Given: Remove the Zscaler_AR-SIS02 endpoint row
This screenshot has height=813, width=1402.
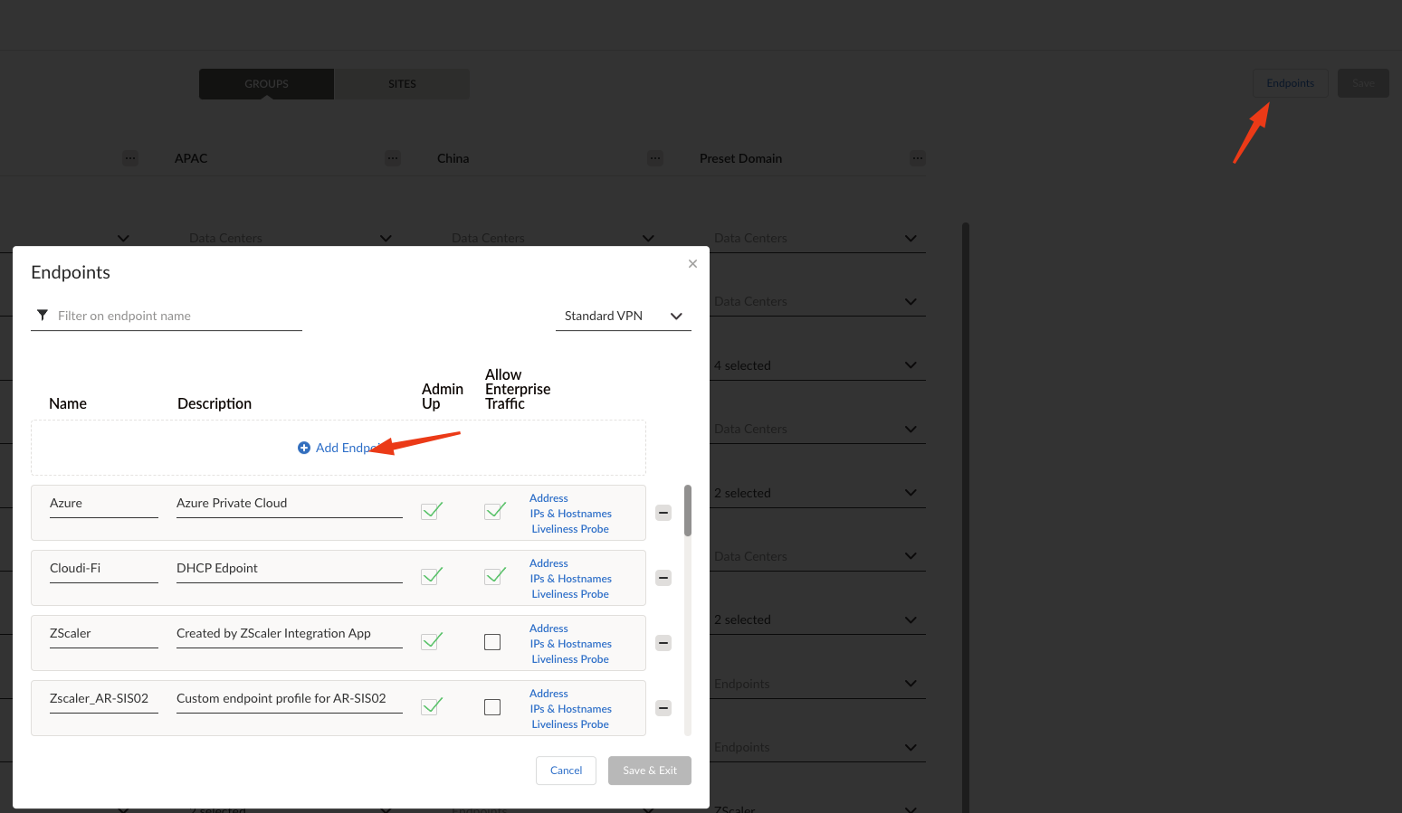Looking at the screenshot, I should 663,708.
